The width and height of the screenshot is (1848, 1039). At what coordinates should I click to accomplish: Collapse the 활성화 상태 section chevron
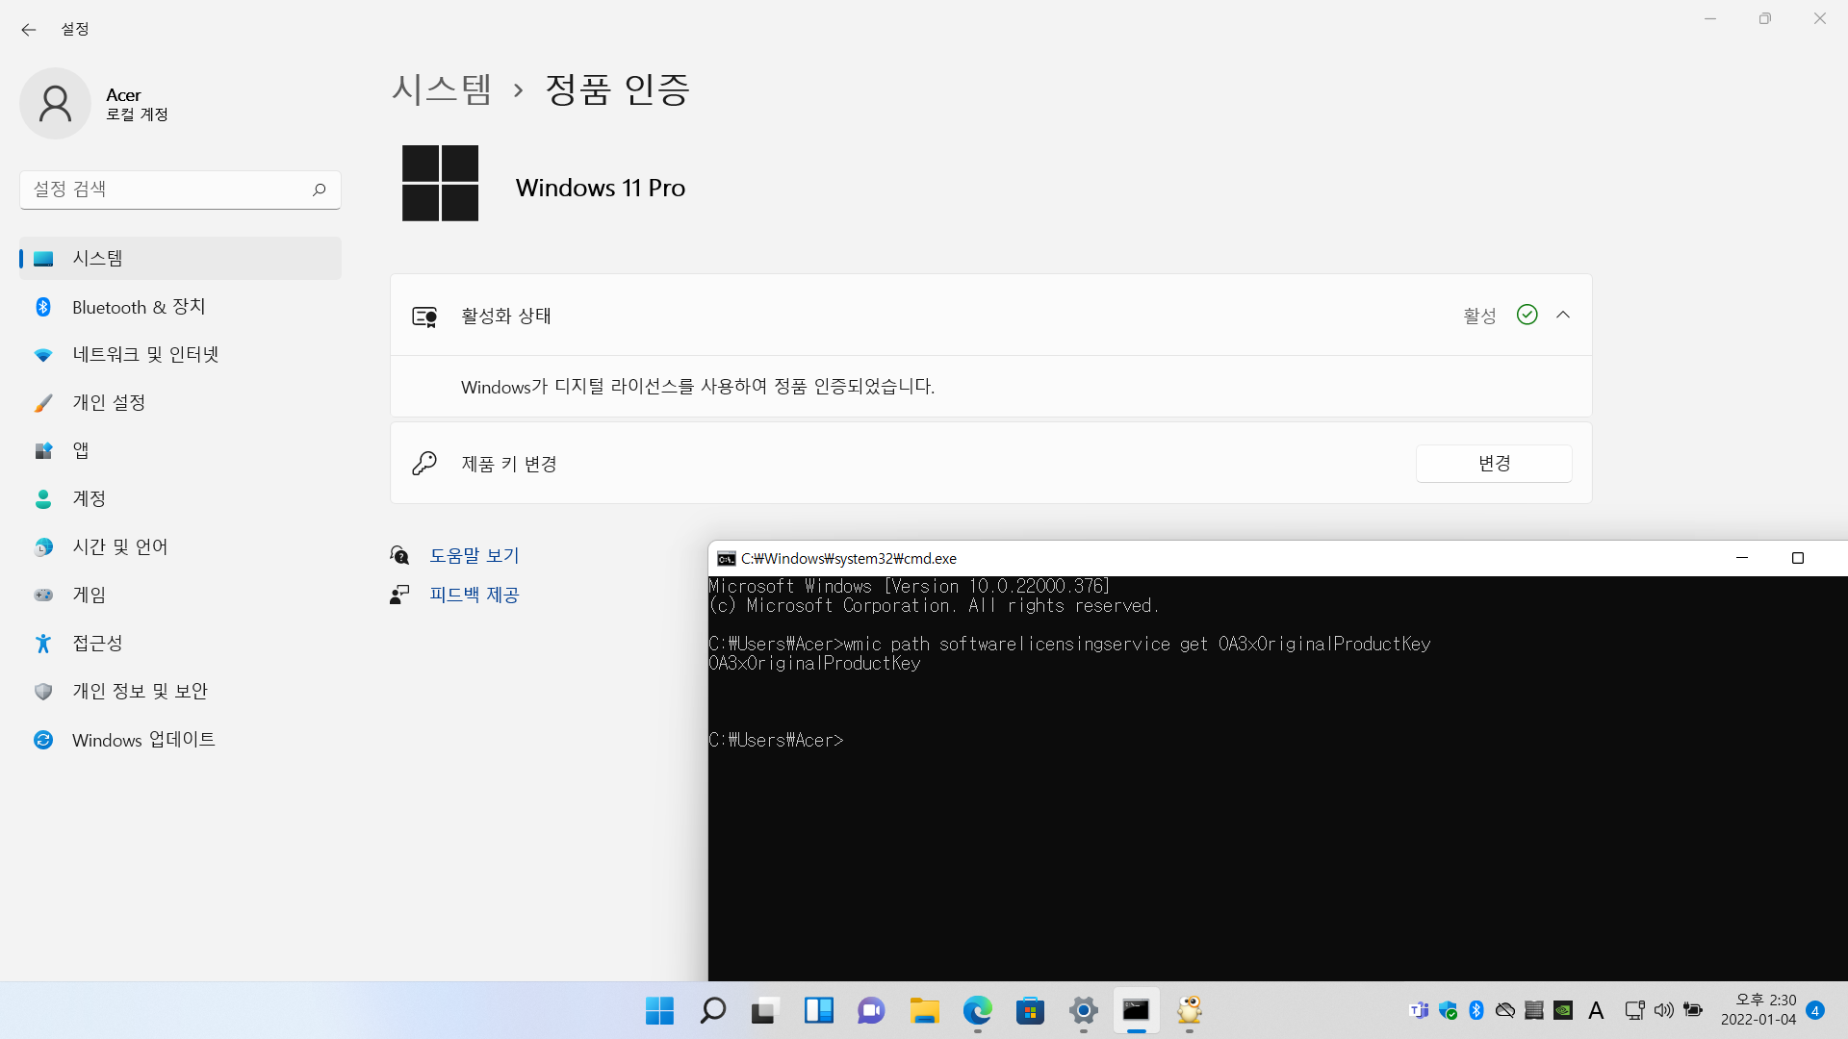tap(1563, 315)
